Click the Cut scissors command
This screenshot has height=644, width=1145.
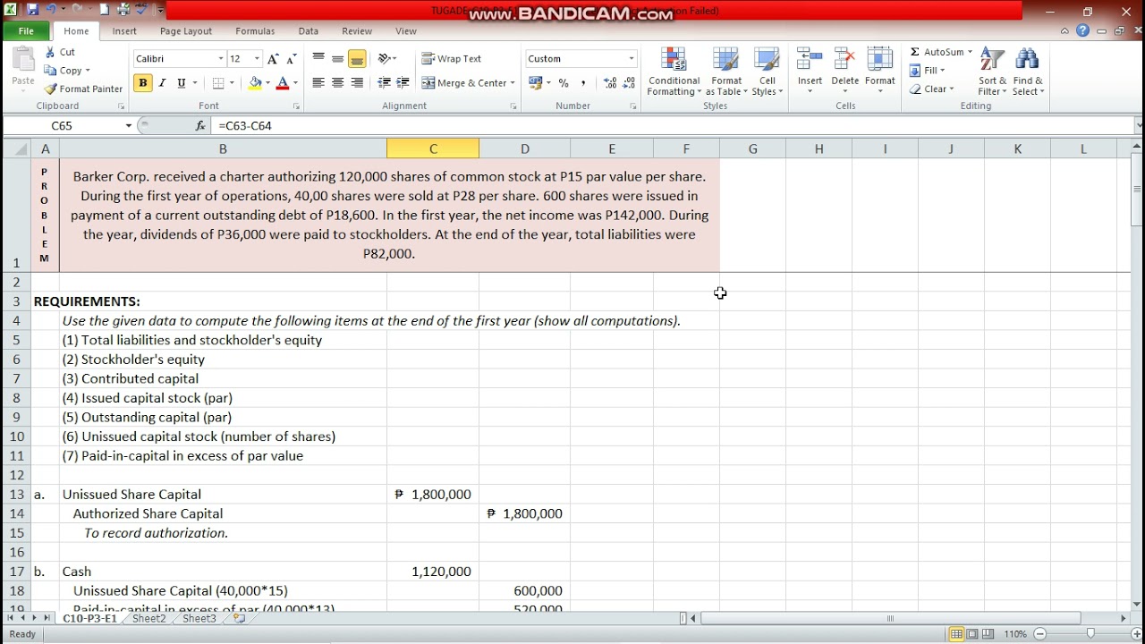[60, 52]
